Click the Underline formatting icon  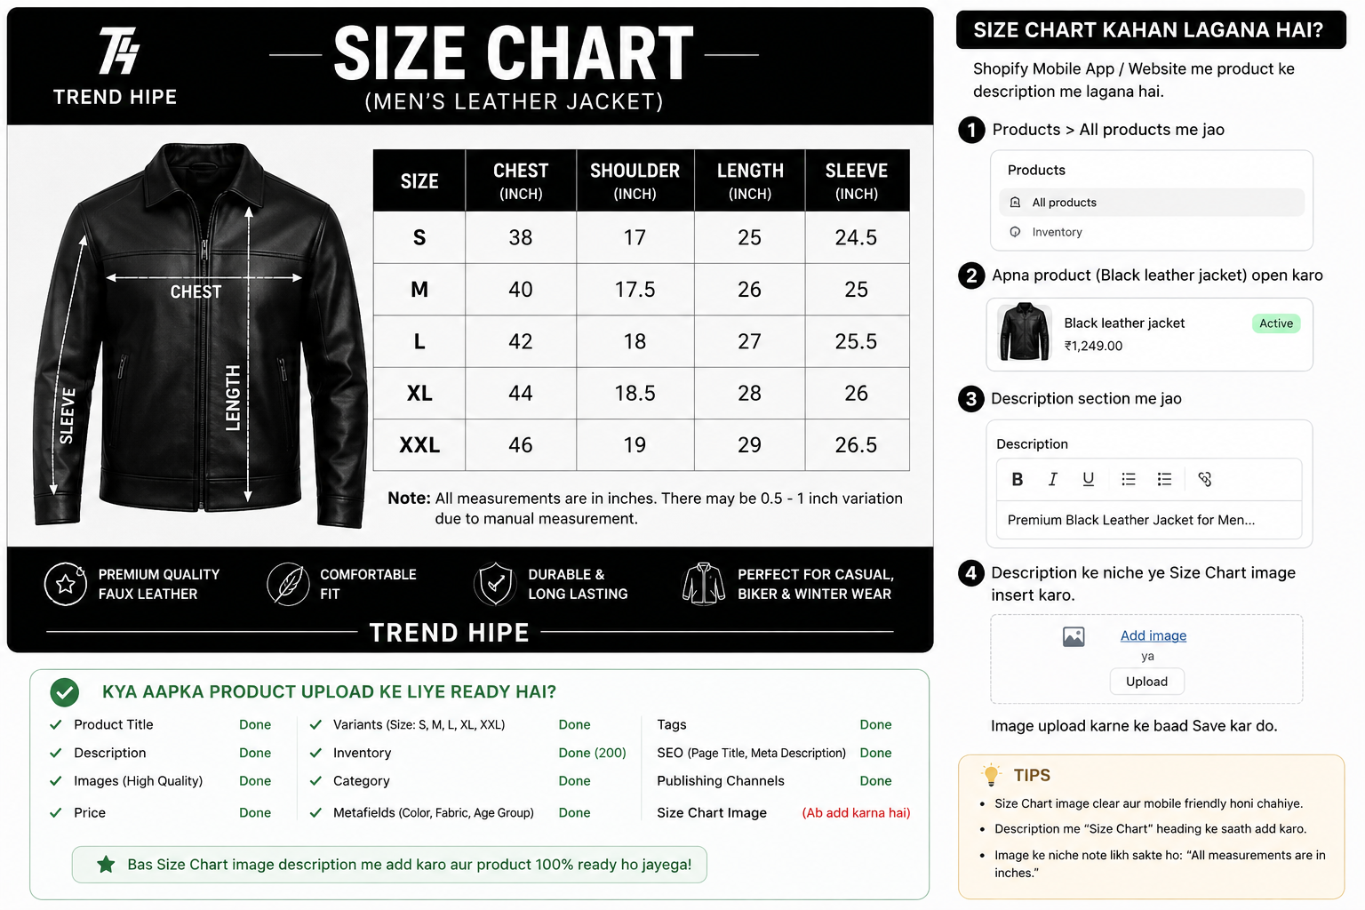[x=1089, y=479]
